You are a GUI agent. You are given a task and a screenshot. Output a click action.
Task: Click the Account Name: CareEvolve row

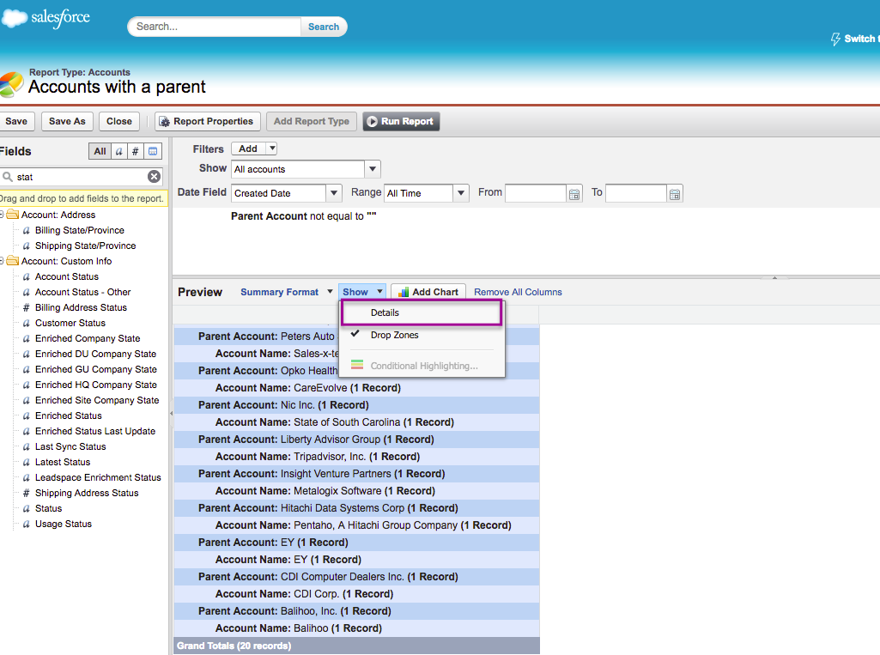point(356,388)
